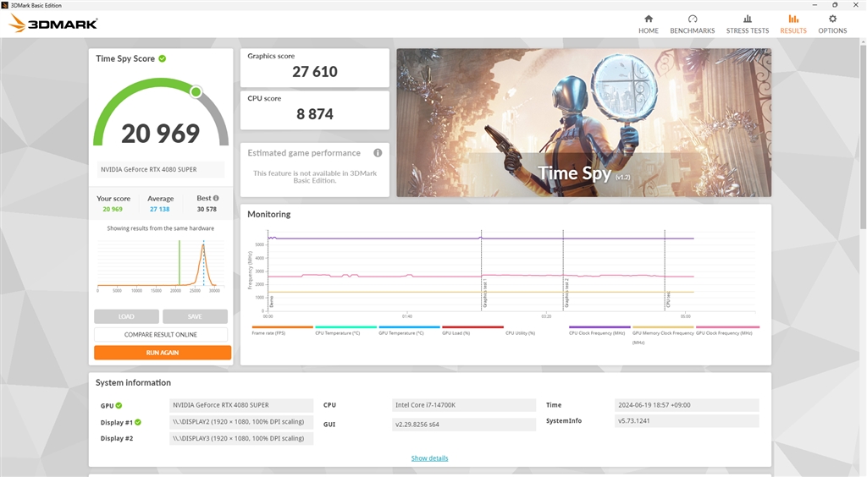
Task: Click the GUI version v2.29.8256 field
Action: tap(464, 425)
